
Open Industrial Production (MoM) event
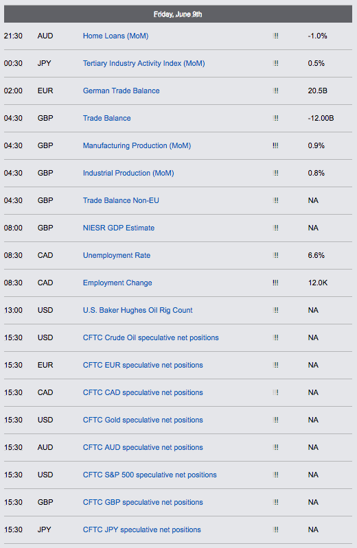pyautogui.click(x=128, y=173)
